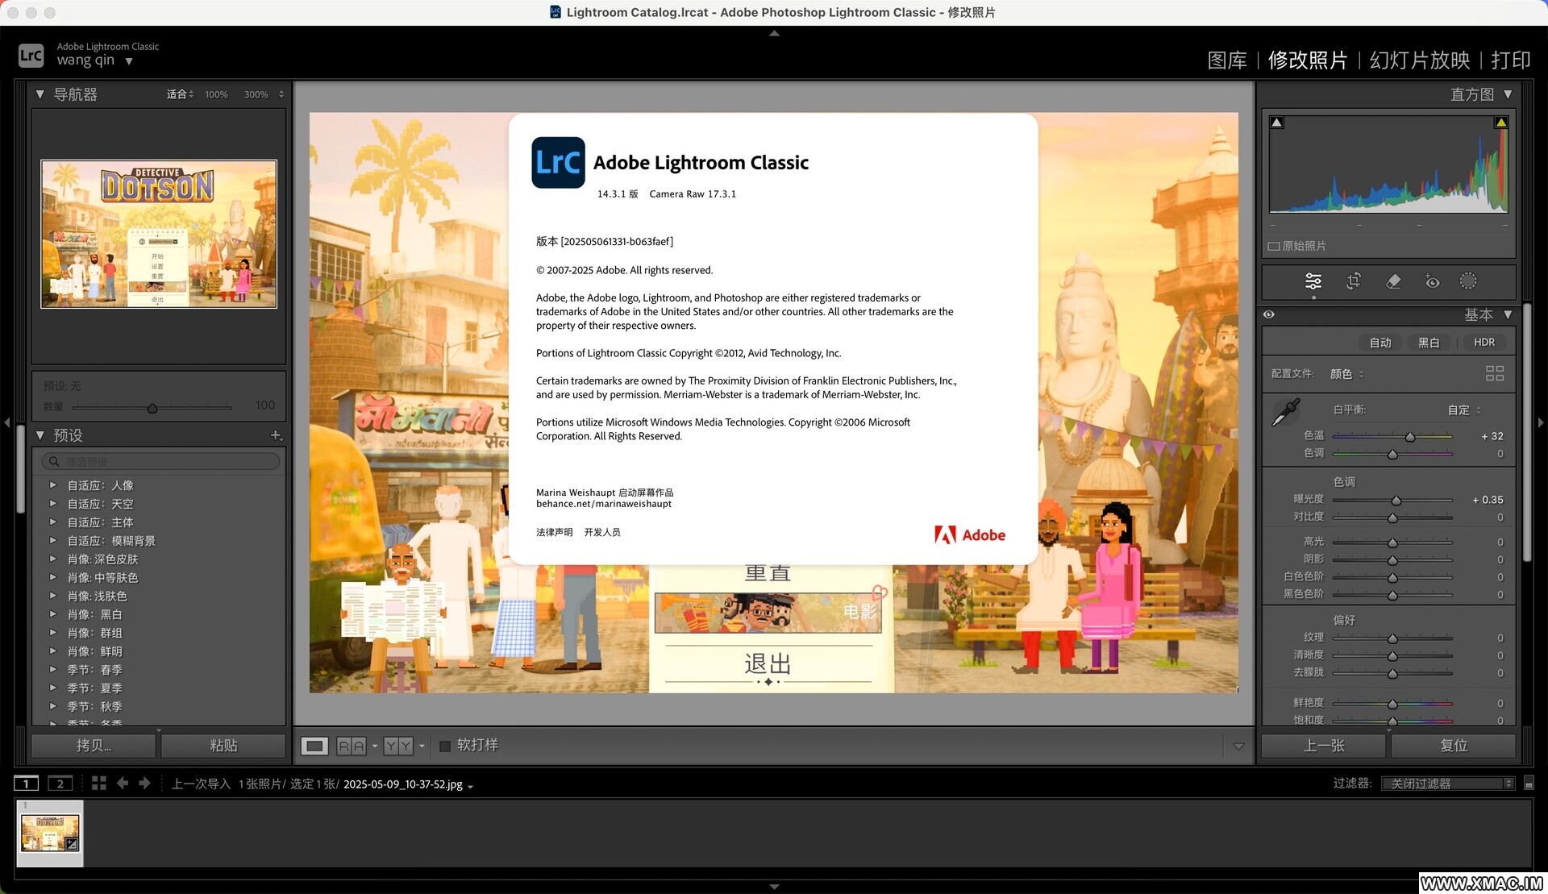1548x894 pixels.
Task: Click the 上一张 button
Action: pos(1324,746)
